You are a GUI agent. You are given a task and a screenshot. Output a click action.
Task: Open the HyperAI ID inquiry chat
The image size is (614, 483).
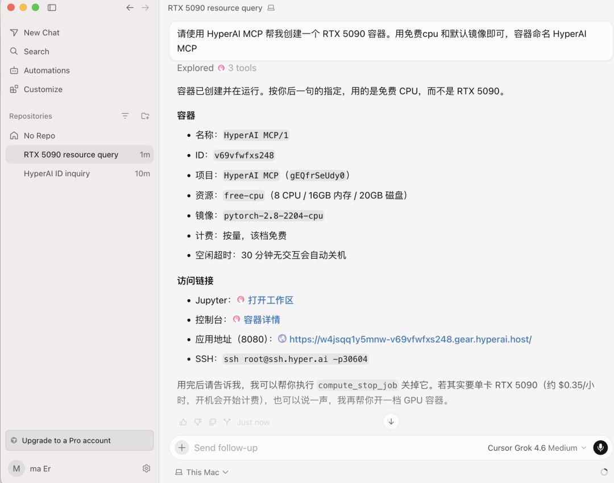pyautogui.click(x=80, y=173)
